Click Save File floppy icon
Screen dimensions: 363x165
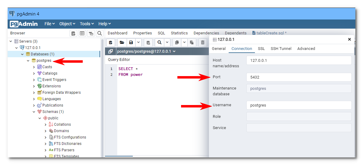pos(131,42)
